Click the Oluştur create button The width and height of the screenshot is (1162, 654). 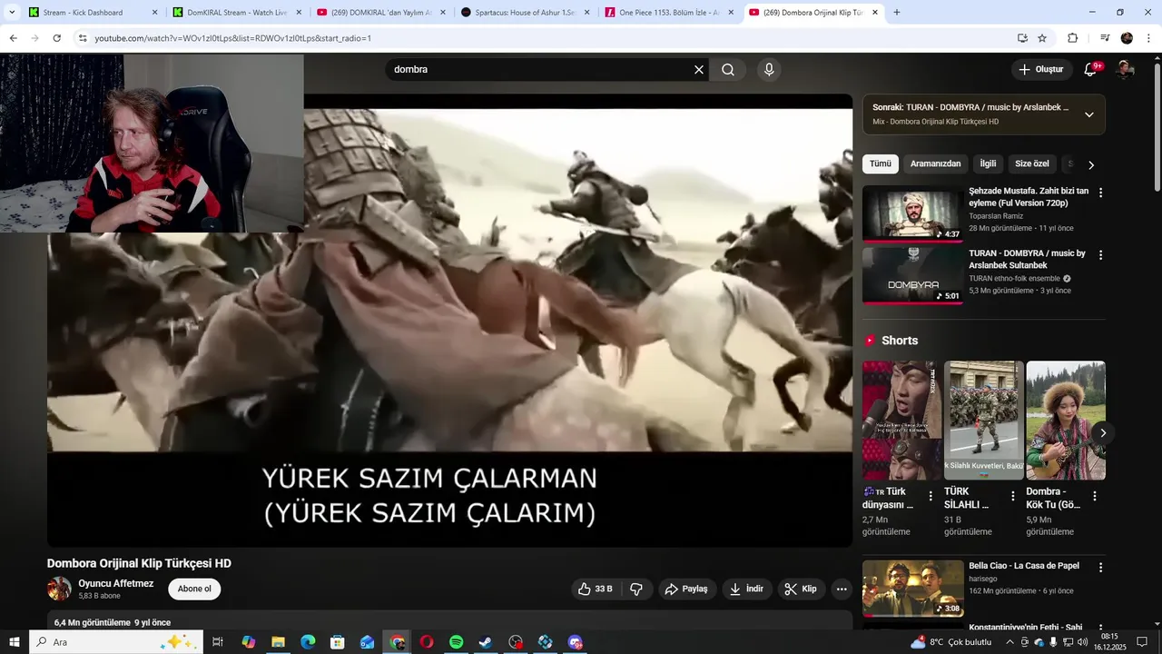[1042, 69]
